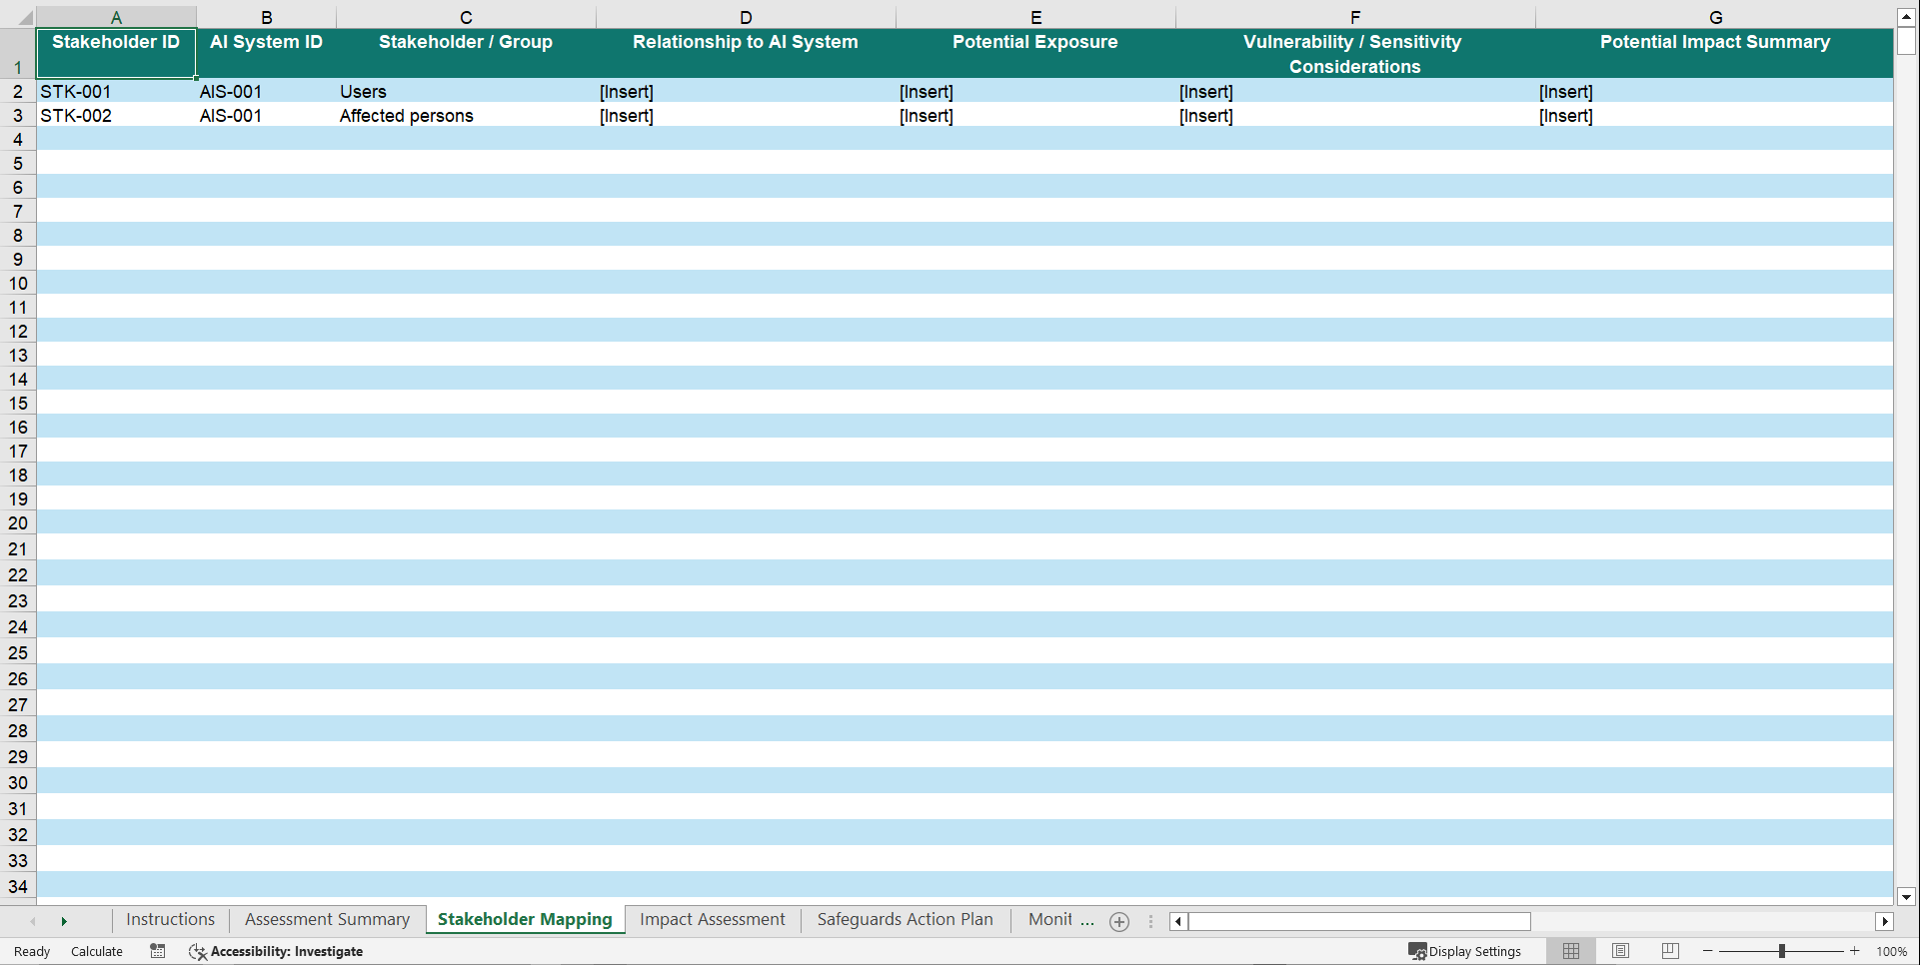The width and height of the screenshot is (1920, 965).
Task: Select the Affected persons cell
Action: [x=466, y=115]
